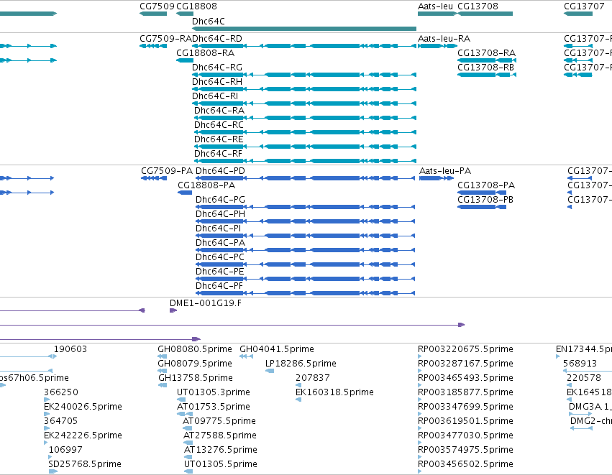This screenshot has width=612, height=475.
Task: Select transcript label Dhc64C-RA
Action: (219, 111)
